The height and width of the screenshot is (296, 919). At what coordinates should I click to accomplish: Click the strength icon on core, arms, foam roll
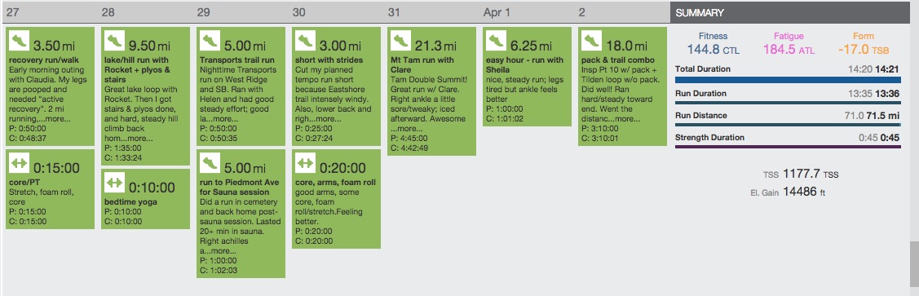tap(305, 164)
